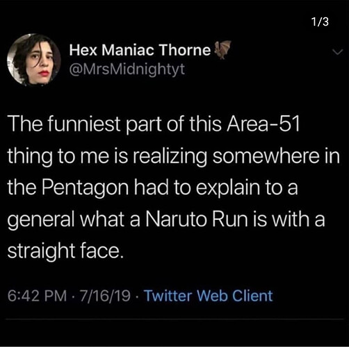349x347 pixels.
Task: Open Hex Maniac Thorne's profile picture
Action: 34,60
